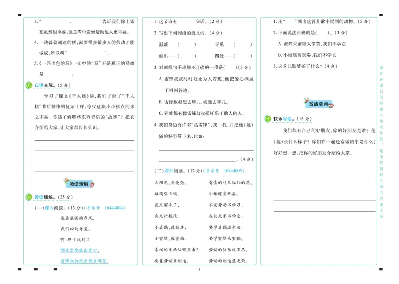Select the heading 阅读训练。(25 分)

pos(53,197)
